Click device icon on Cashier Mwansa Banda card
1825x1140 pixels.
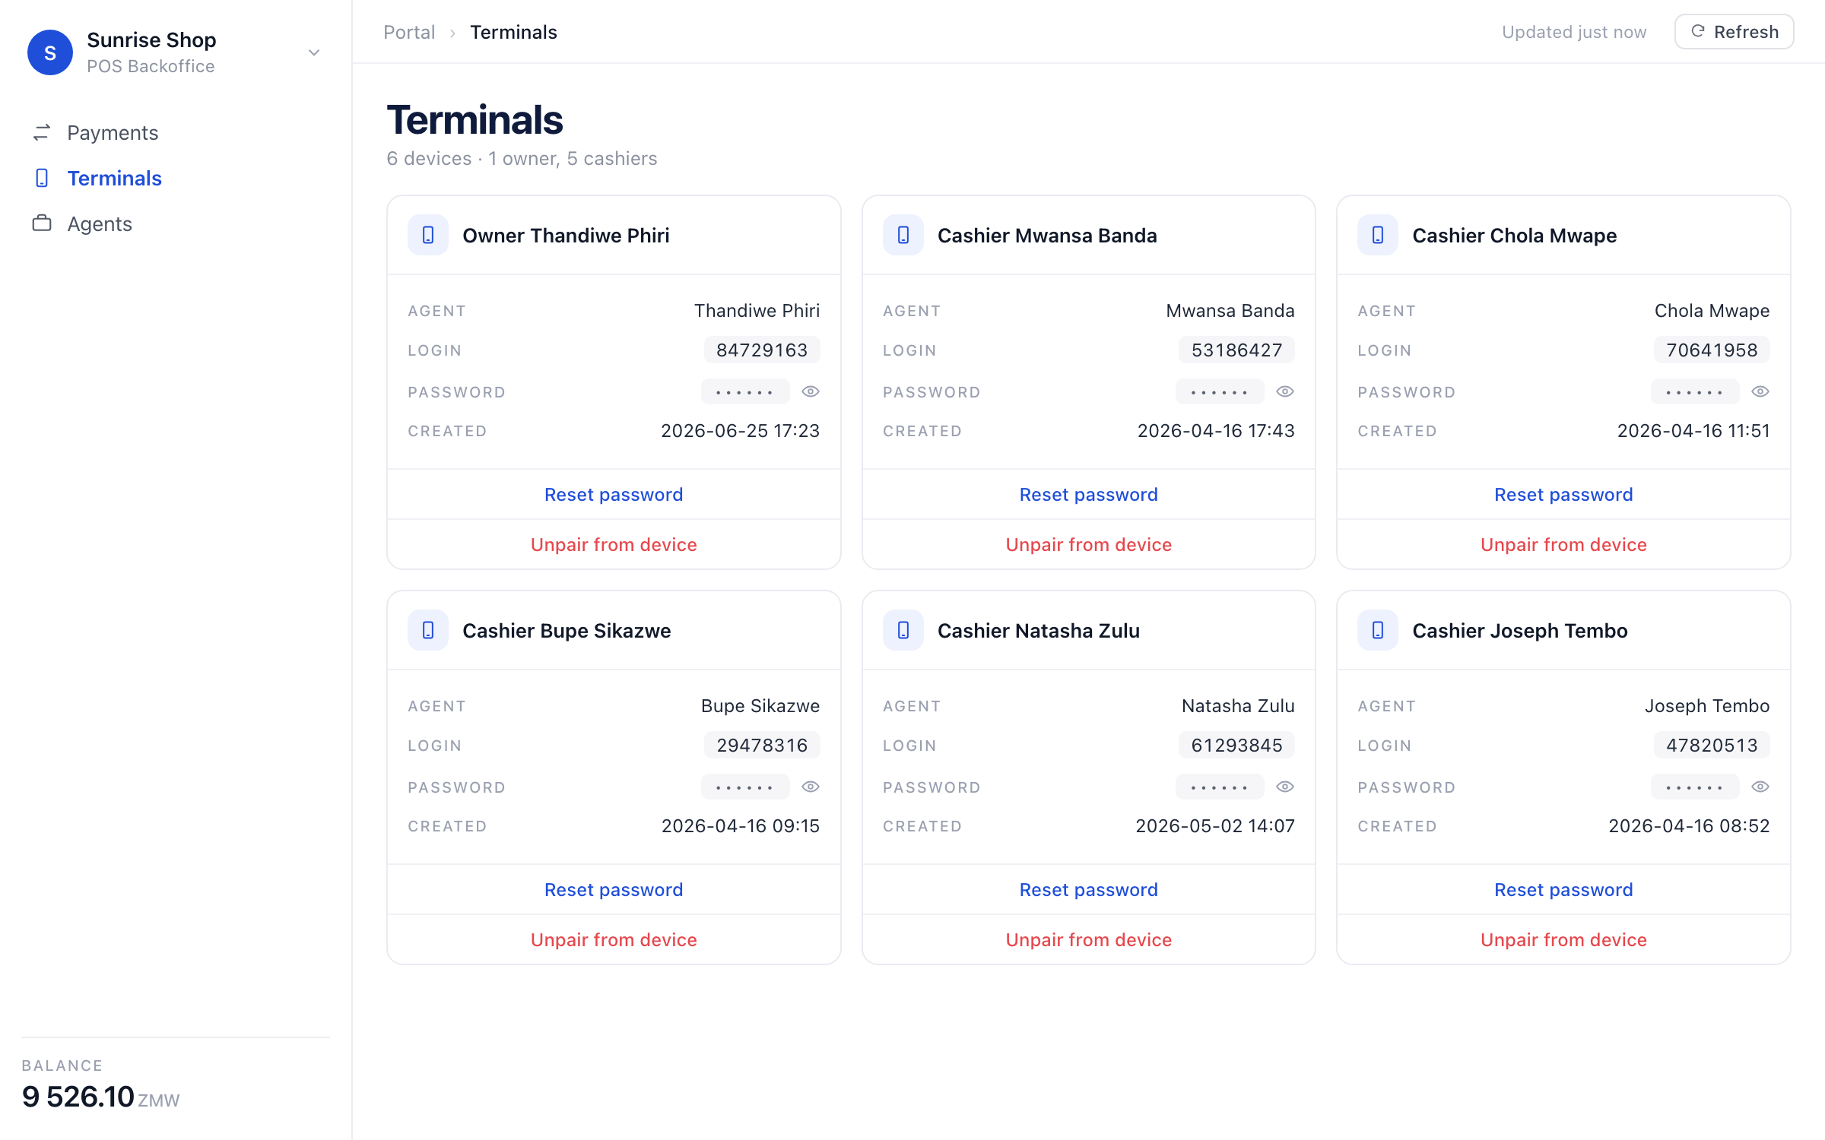(x=903, y=235)
